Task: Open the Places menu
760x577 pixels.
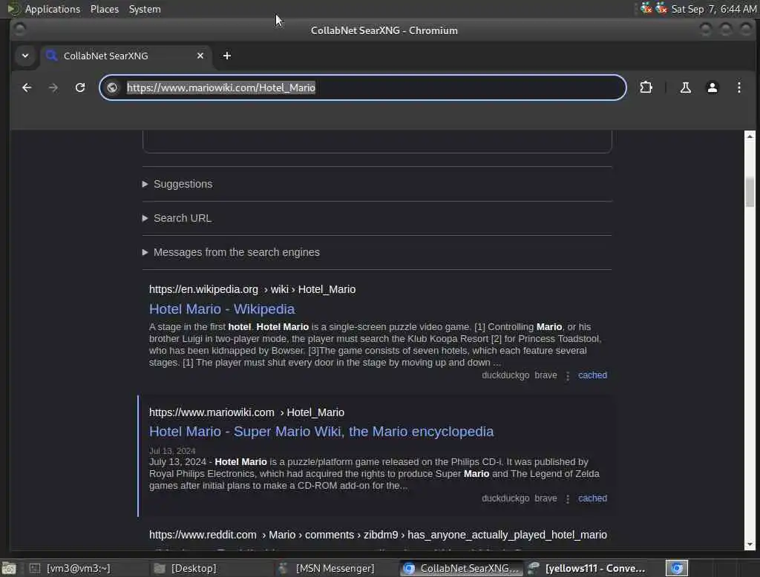Action: pyautogui.click(x=104, y=9)
